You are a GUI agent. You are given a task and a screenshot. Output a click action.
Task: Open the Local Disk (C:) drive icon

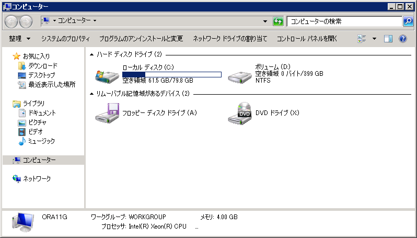[107, 75]
